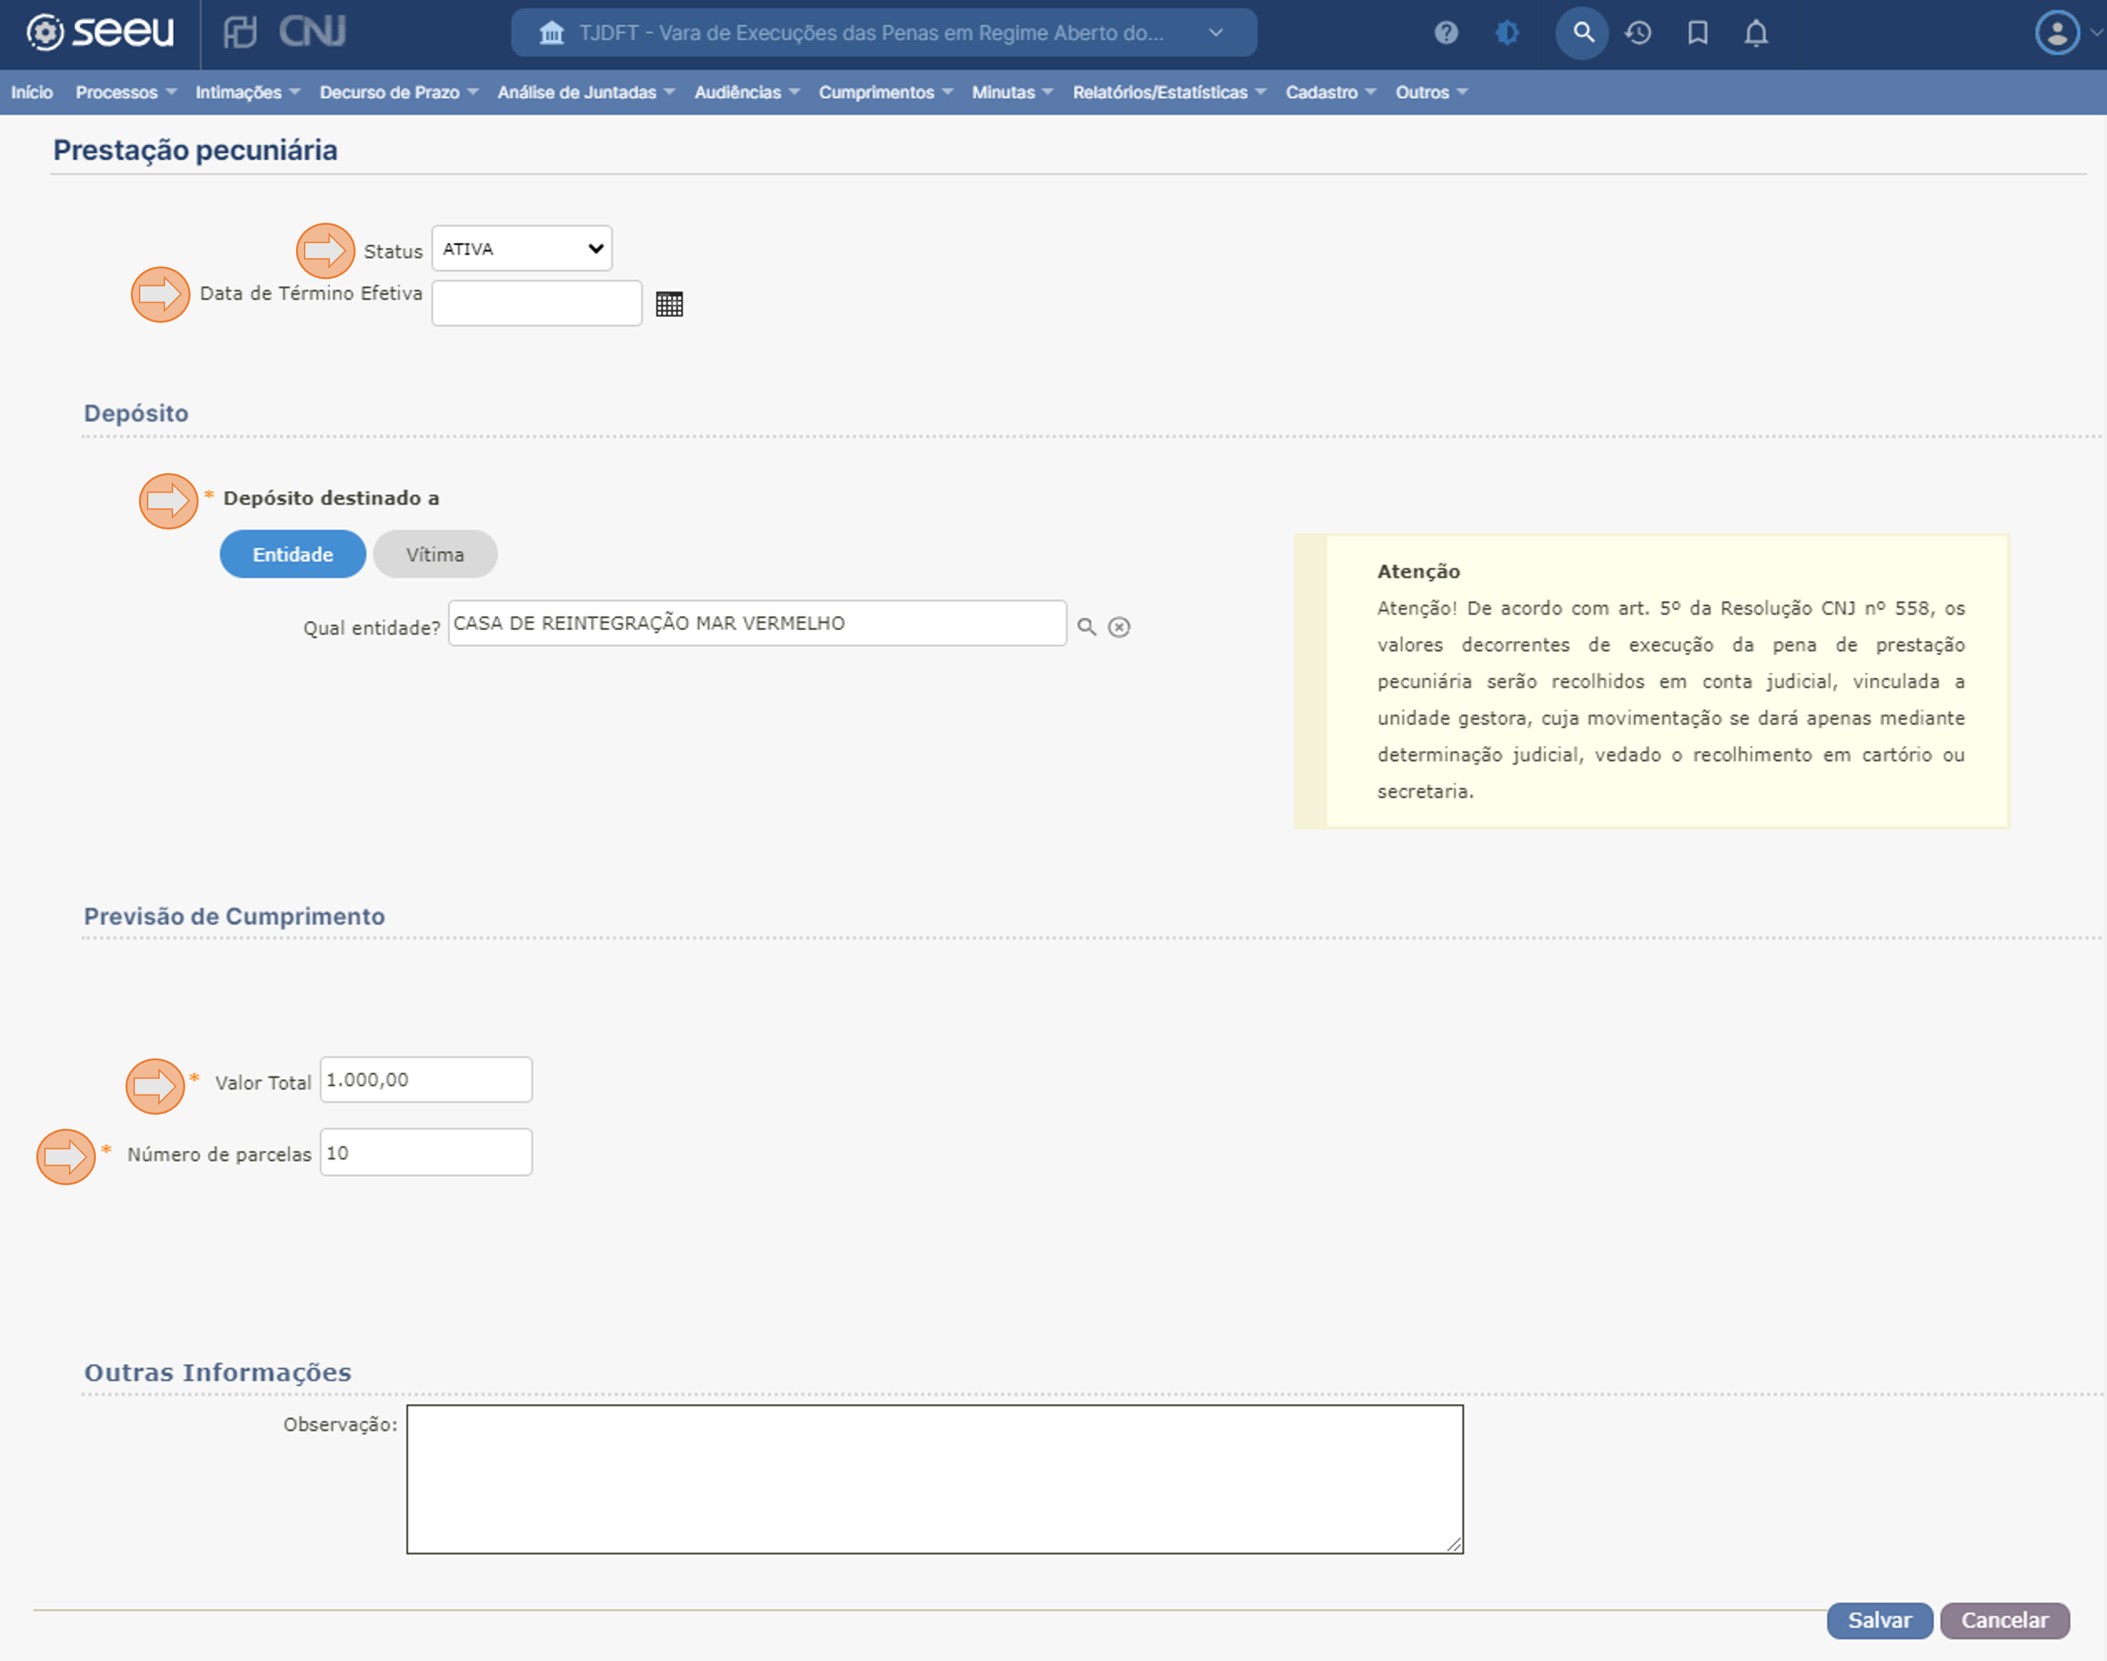2107x1661 pixels.
Task: Focus the Data de Término Efetiva field
Action: click(x=537, y=303)
